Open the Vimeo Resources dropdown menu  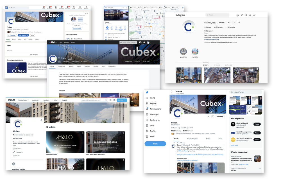(x=36, y=100)
